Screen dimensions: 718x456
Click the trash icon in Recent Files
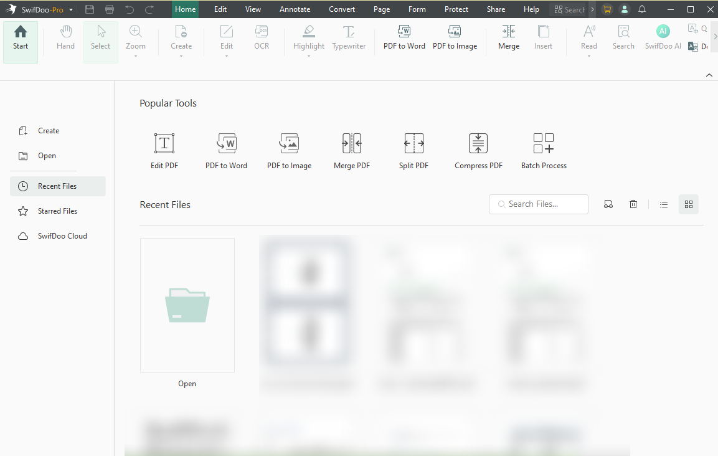pos(633,204)
